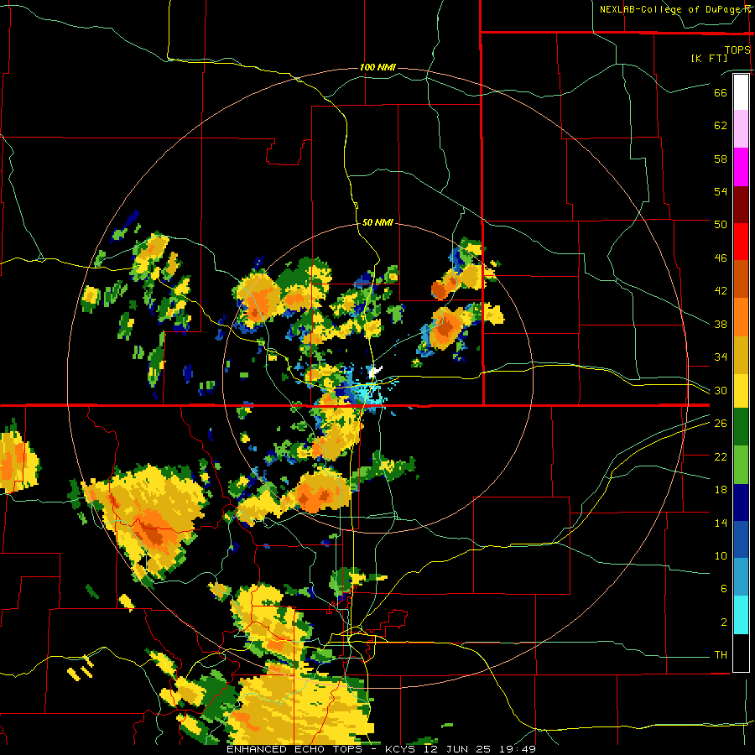Viewport: 755px width, 755px height.
Task: Click the [K FT] units label
Action: [709, 58]
